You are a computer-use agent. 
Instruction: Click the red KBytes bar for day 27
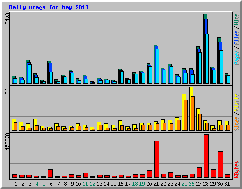(x=199, y=172)
